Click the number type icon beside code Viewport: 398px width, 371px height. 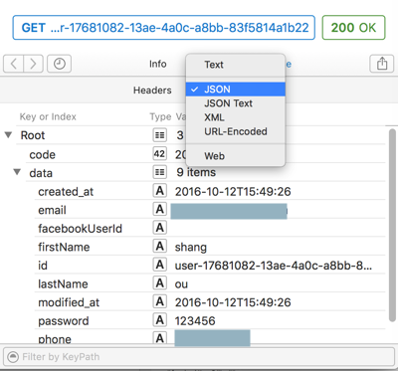pos(159,154)
